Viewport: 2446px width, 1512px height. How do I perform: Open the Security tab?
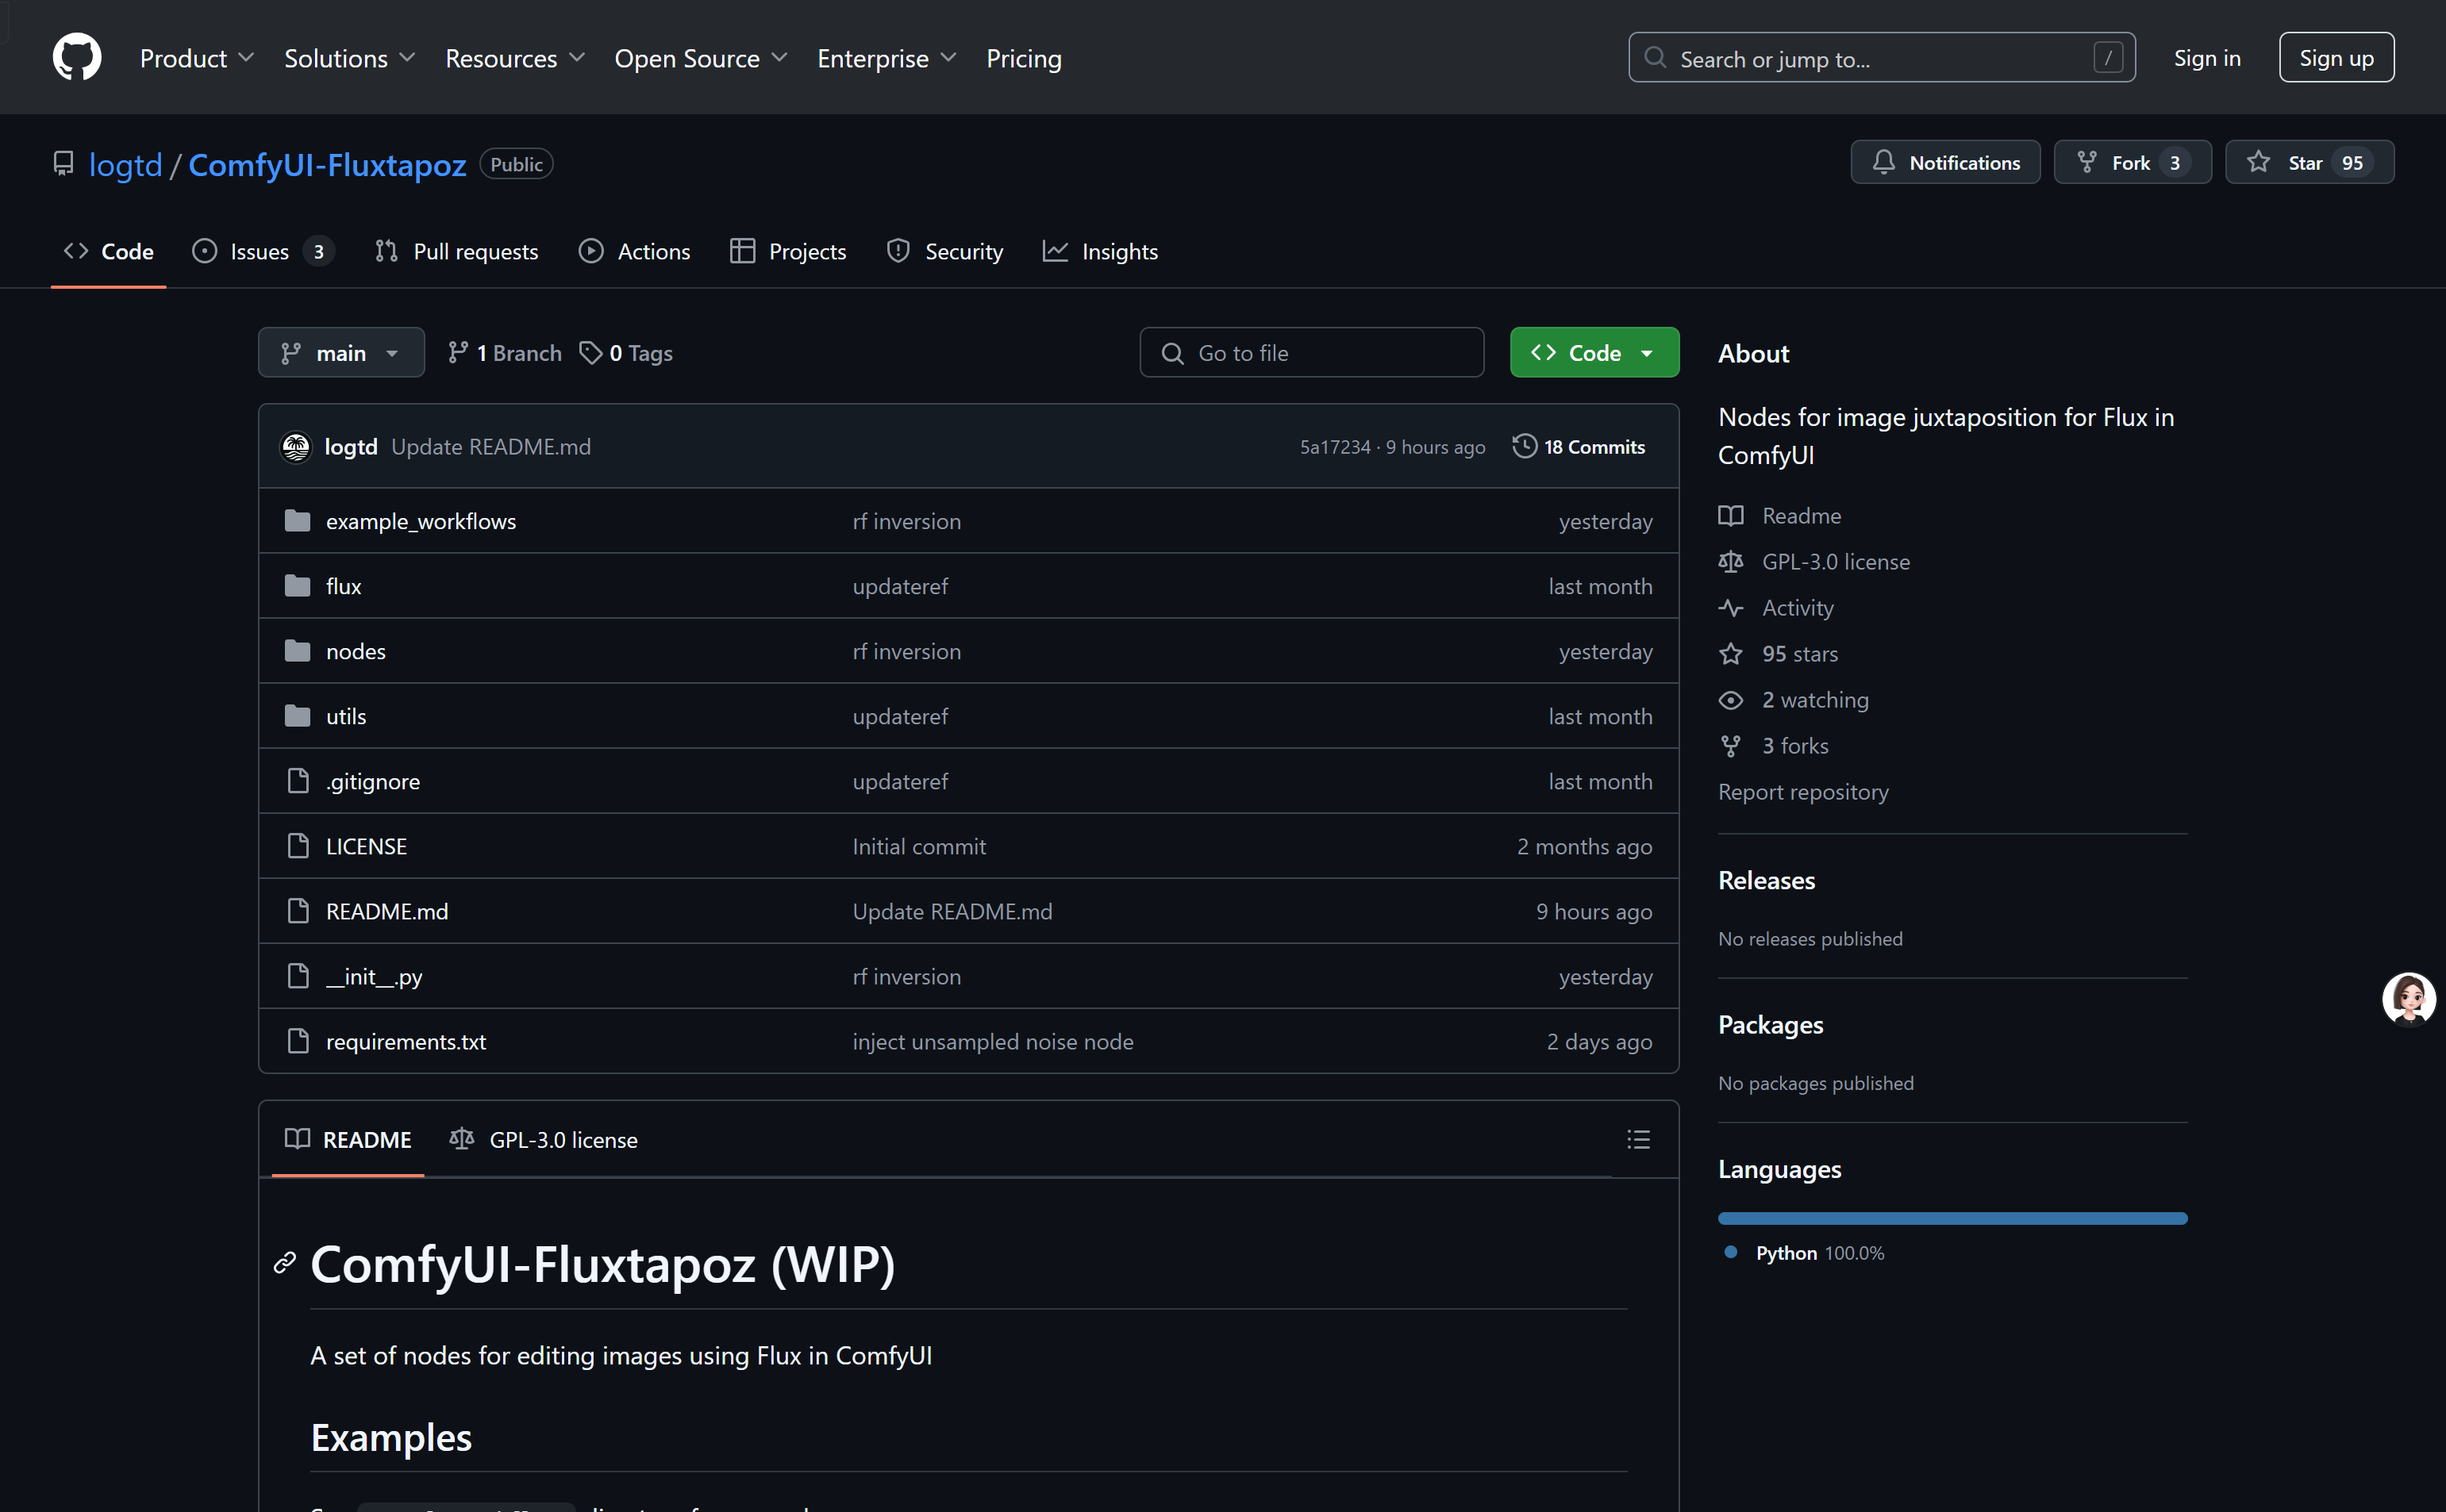click(944, 251)
